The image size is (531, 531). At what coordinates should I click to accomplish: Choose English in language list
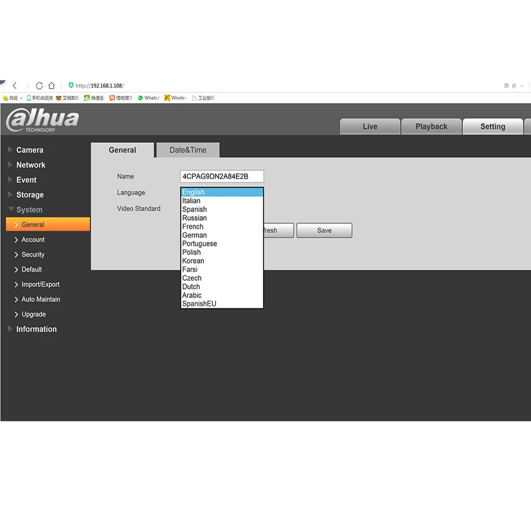(x=222, y=192)
